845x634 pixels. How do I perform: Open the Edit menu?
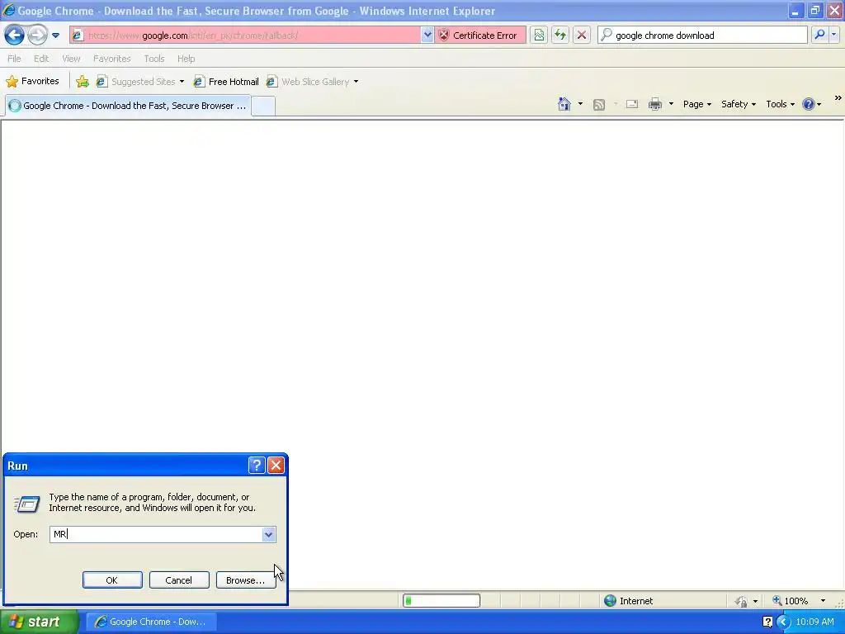pyautogui.click(x=41, y=59)
